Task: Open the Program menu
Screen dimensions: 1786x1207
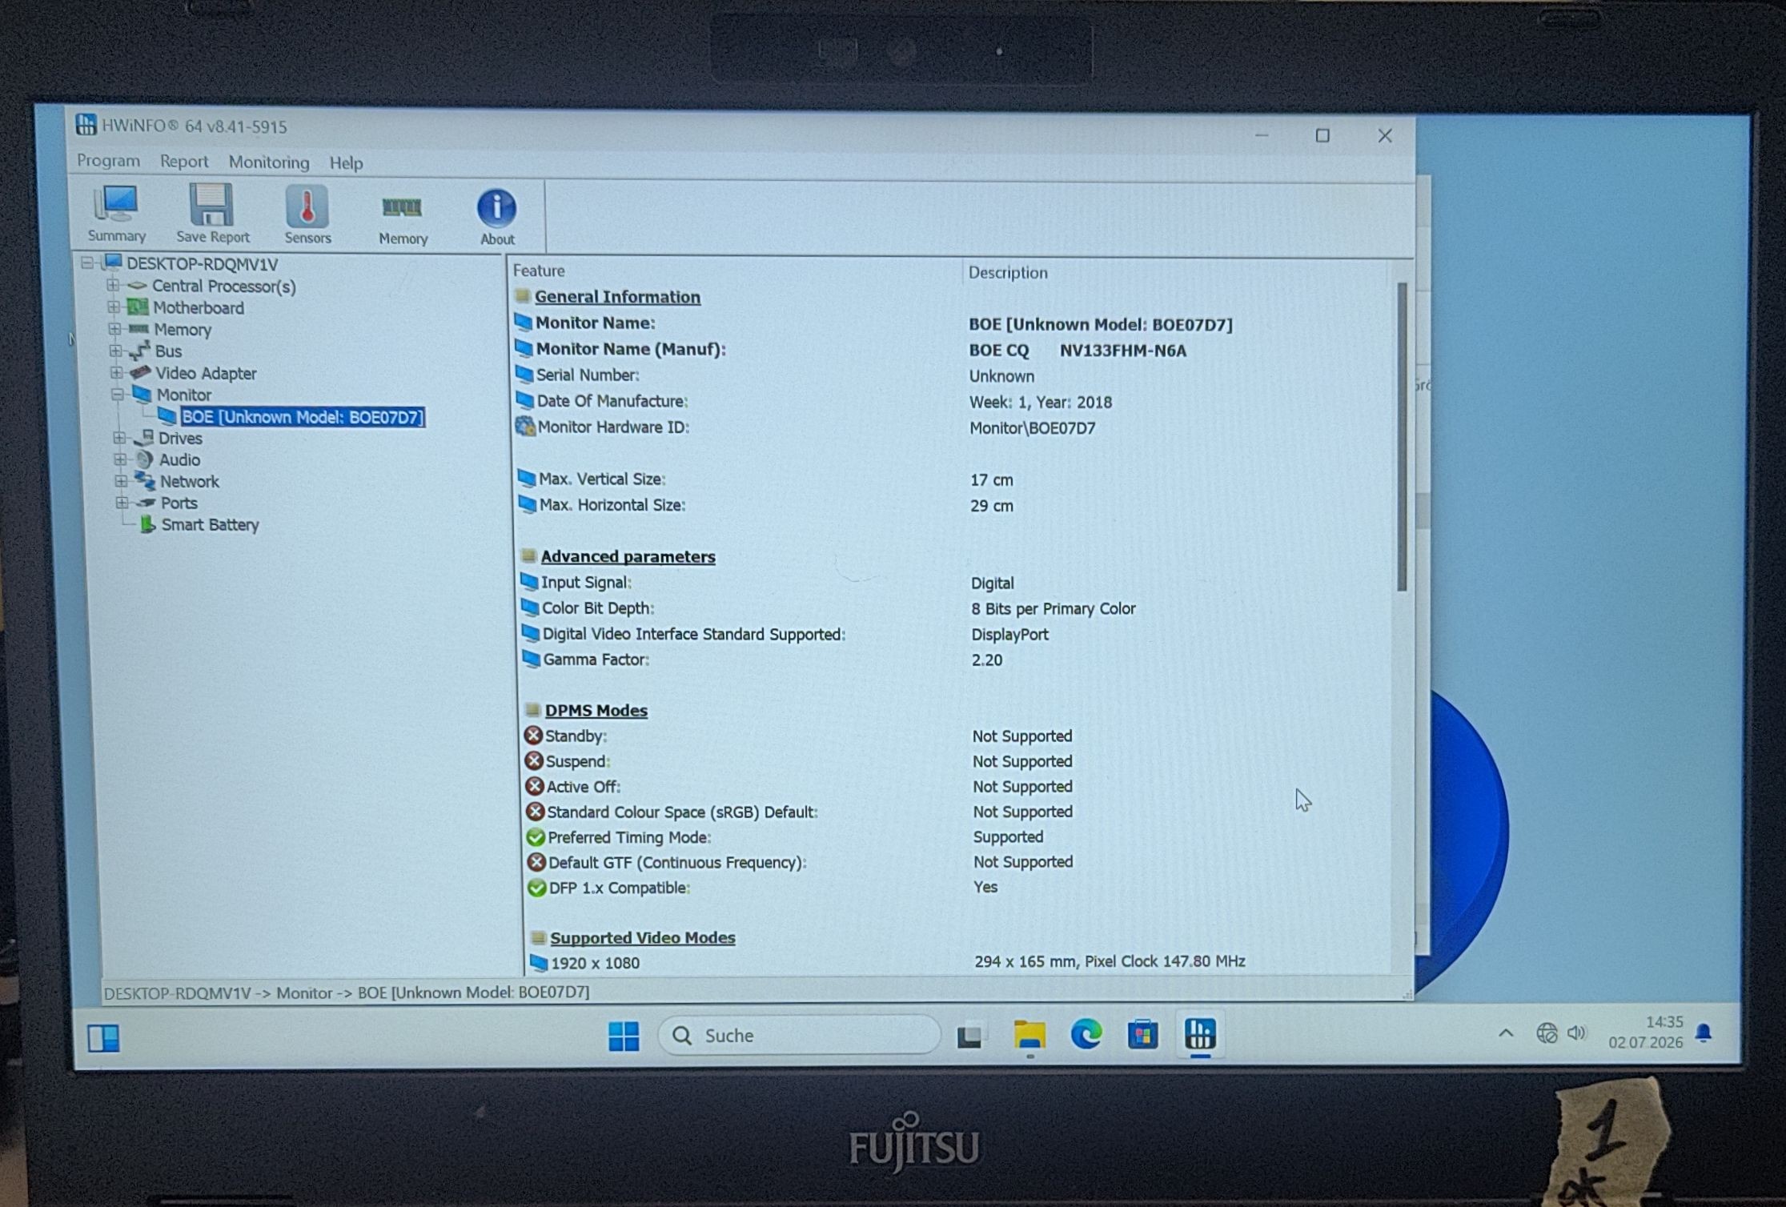Action: (x=108, y=160)
